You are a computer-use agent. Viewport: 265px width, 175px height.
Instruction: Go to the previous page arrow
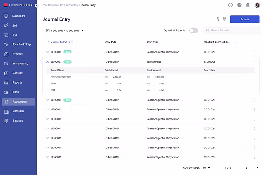246,168
